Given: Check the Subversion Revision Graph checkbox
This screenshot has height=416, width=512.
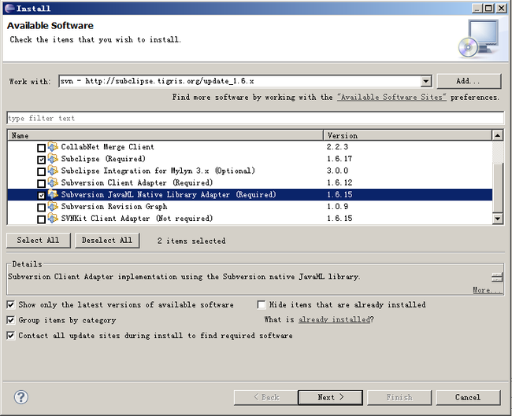Looking at the screenshot, I should tap(41, 208).
